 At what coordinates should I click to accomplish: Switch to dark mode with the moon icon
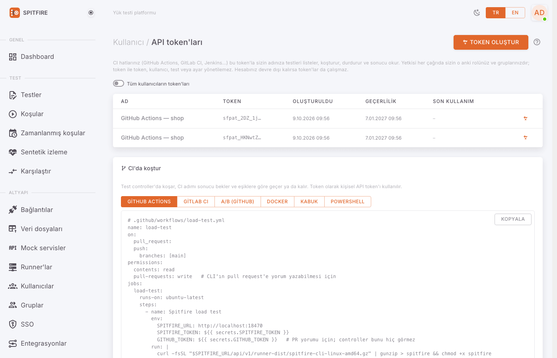(x=477, y=13)
